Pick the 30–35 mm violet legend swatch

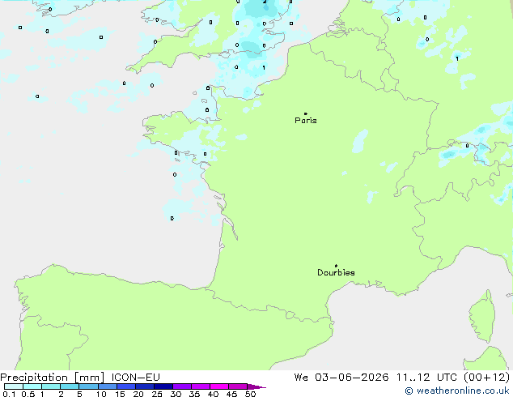(x=181, y=386)
